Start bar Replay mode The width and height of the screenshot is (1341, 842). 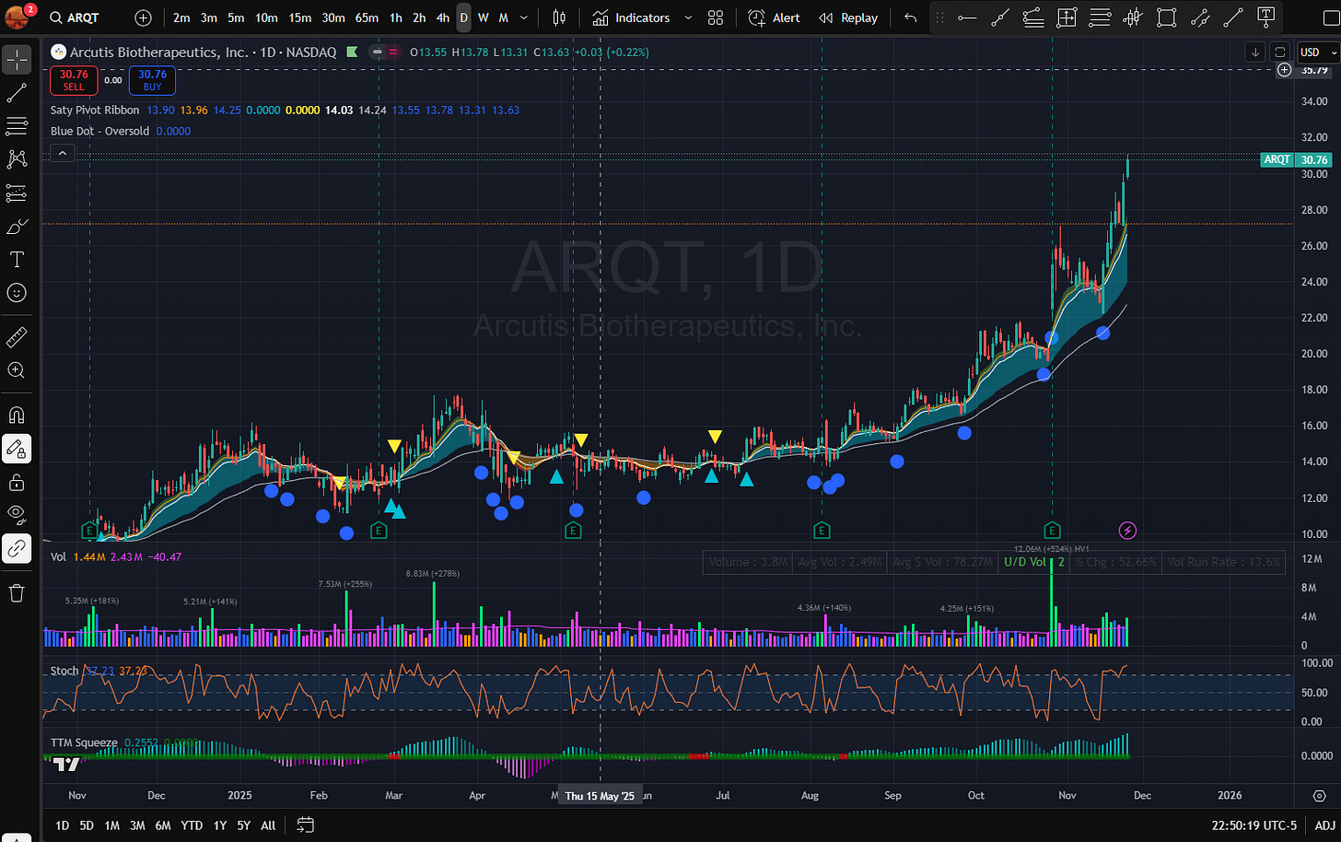[848, 18]
